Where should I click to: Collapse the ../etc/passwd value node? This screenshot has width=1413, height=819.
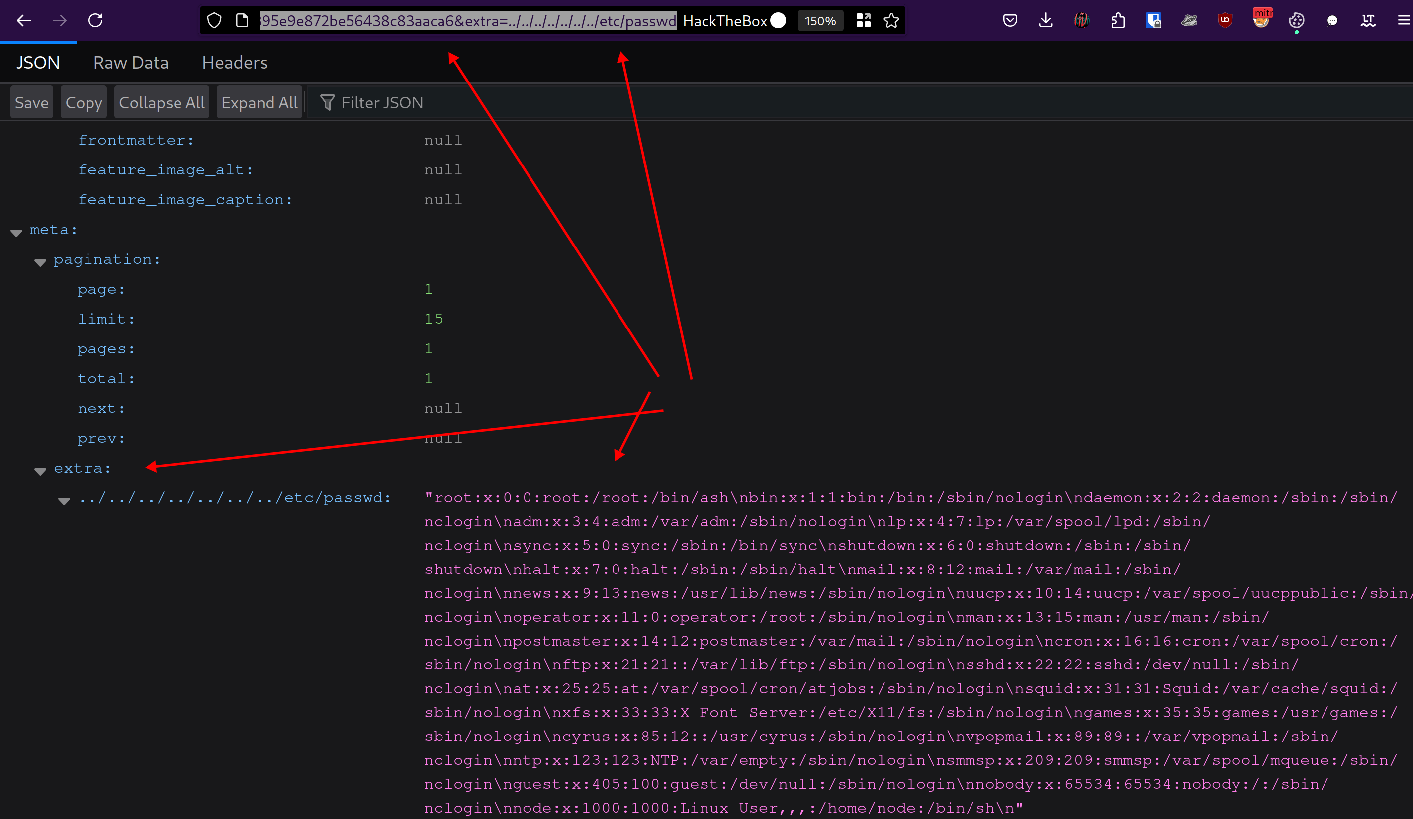click(64, 500)
